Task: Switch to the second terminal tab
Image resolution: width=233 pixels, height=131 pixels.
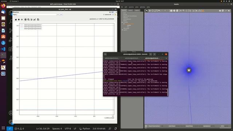Action: click(x=133, y=58)
